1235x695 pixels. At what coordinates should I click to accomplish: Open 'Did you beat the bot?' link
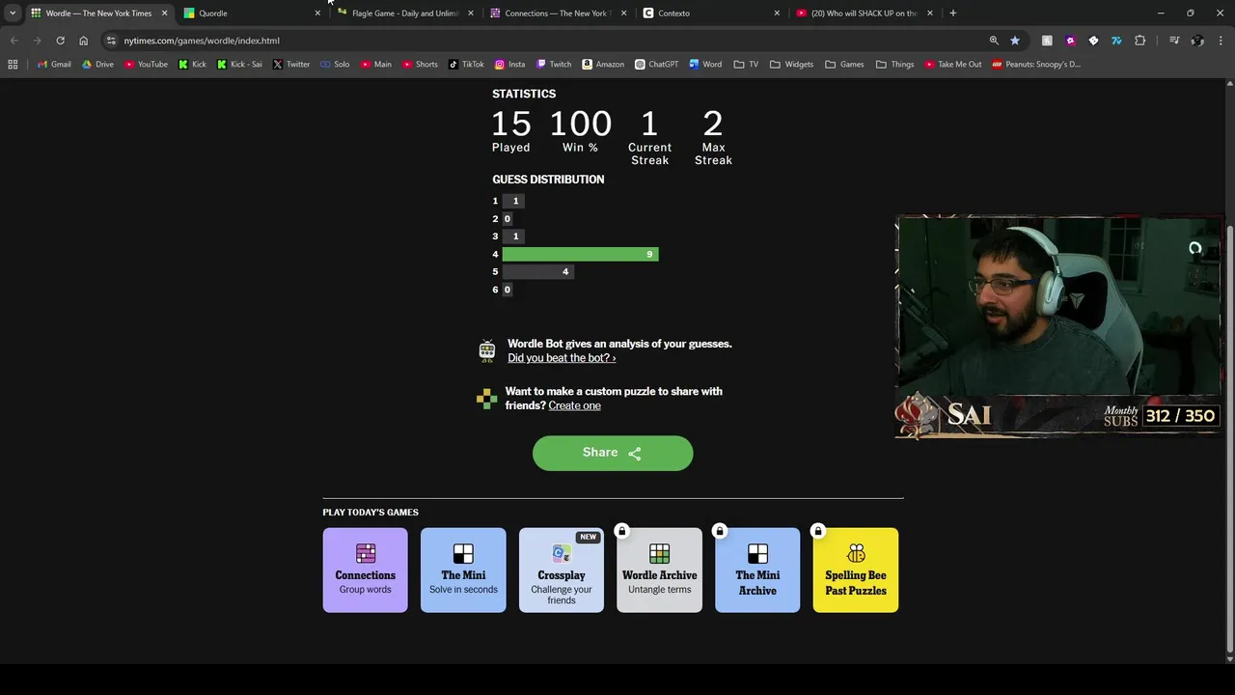coord(562,358)
